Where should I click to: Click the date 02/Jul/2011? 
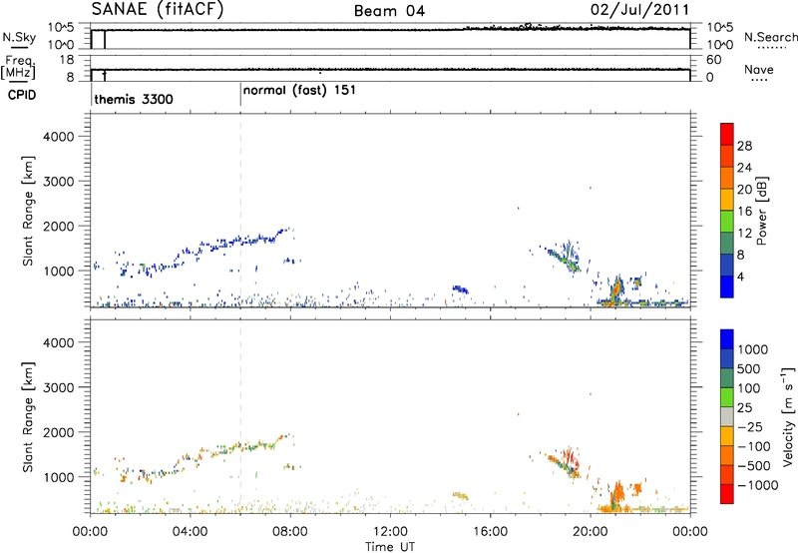tap(639, 10)
